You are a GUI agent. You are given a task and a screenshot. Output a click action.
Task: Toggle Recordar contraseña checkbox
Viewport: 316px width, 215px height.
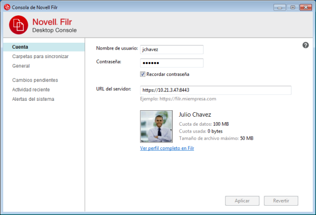(143, 74)
